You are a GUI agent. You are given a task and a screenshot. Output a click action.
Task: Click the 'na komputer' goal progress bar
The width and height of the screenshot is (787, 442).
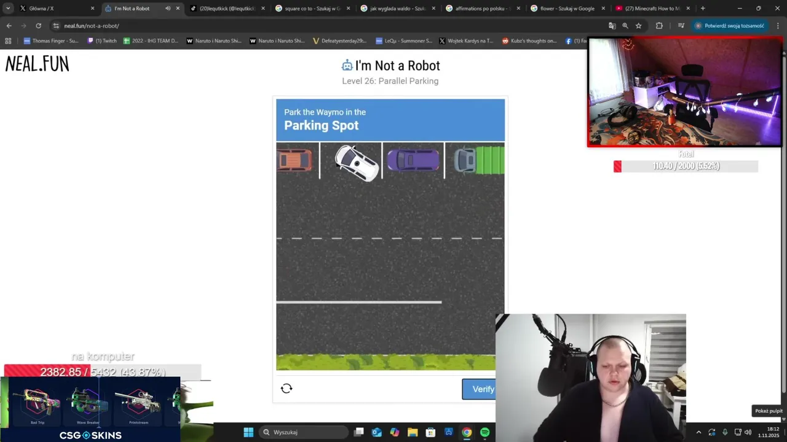coord(103,372)
